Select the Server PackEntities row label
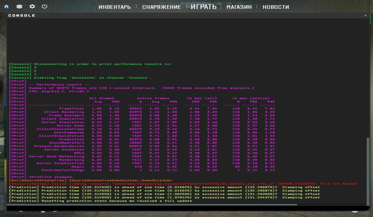 click(60, 163)
